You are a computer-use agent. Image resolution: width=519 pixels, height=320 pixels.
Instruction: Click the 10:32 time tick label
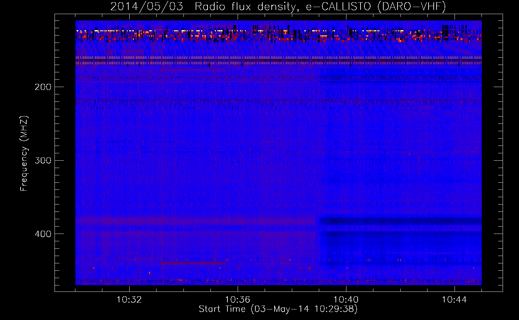click(129, 300)
